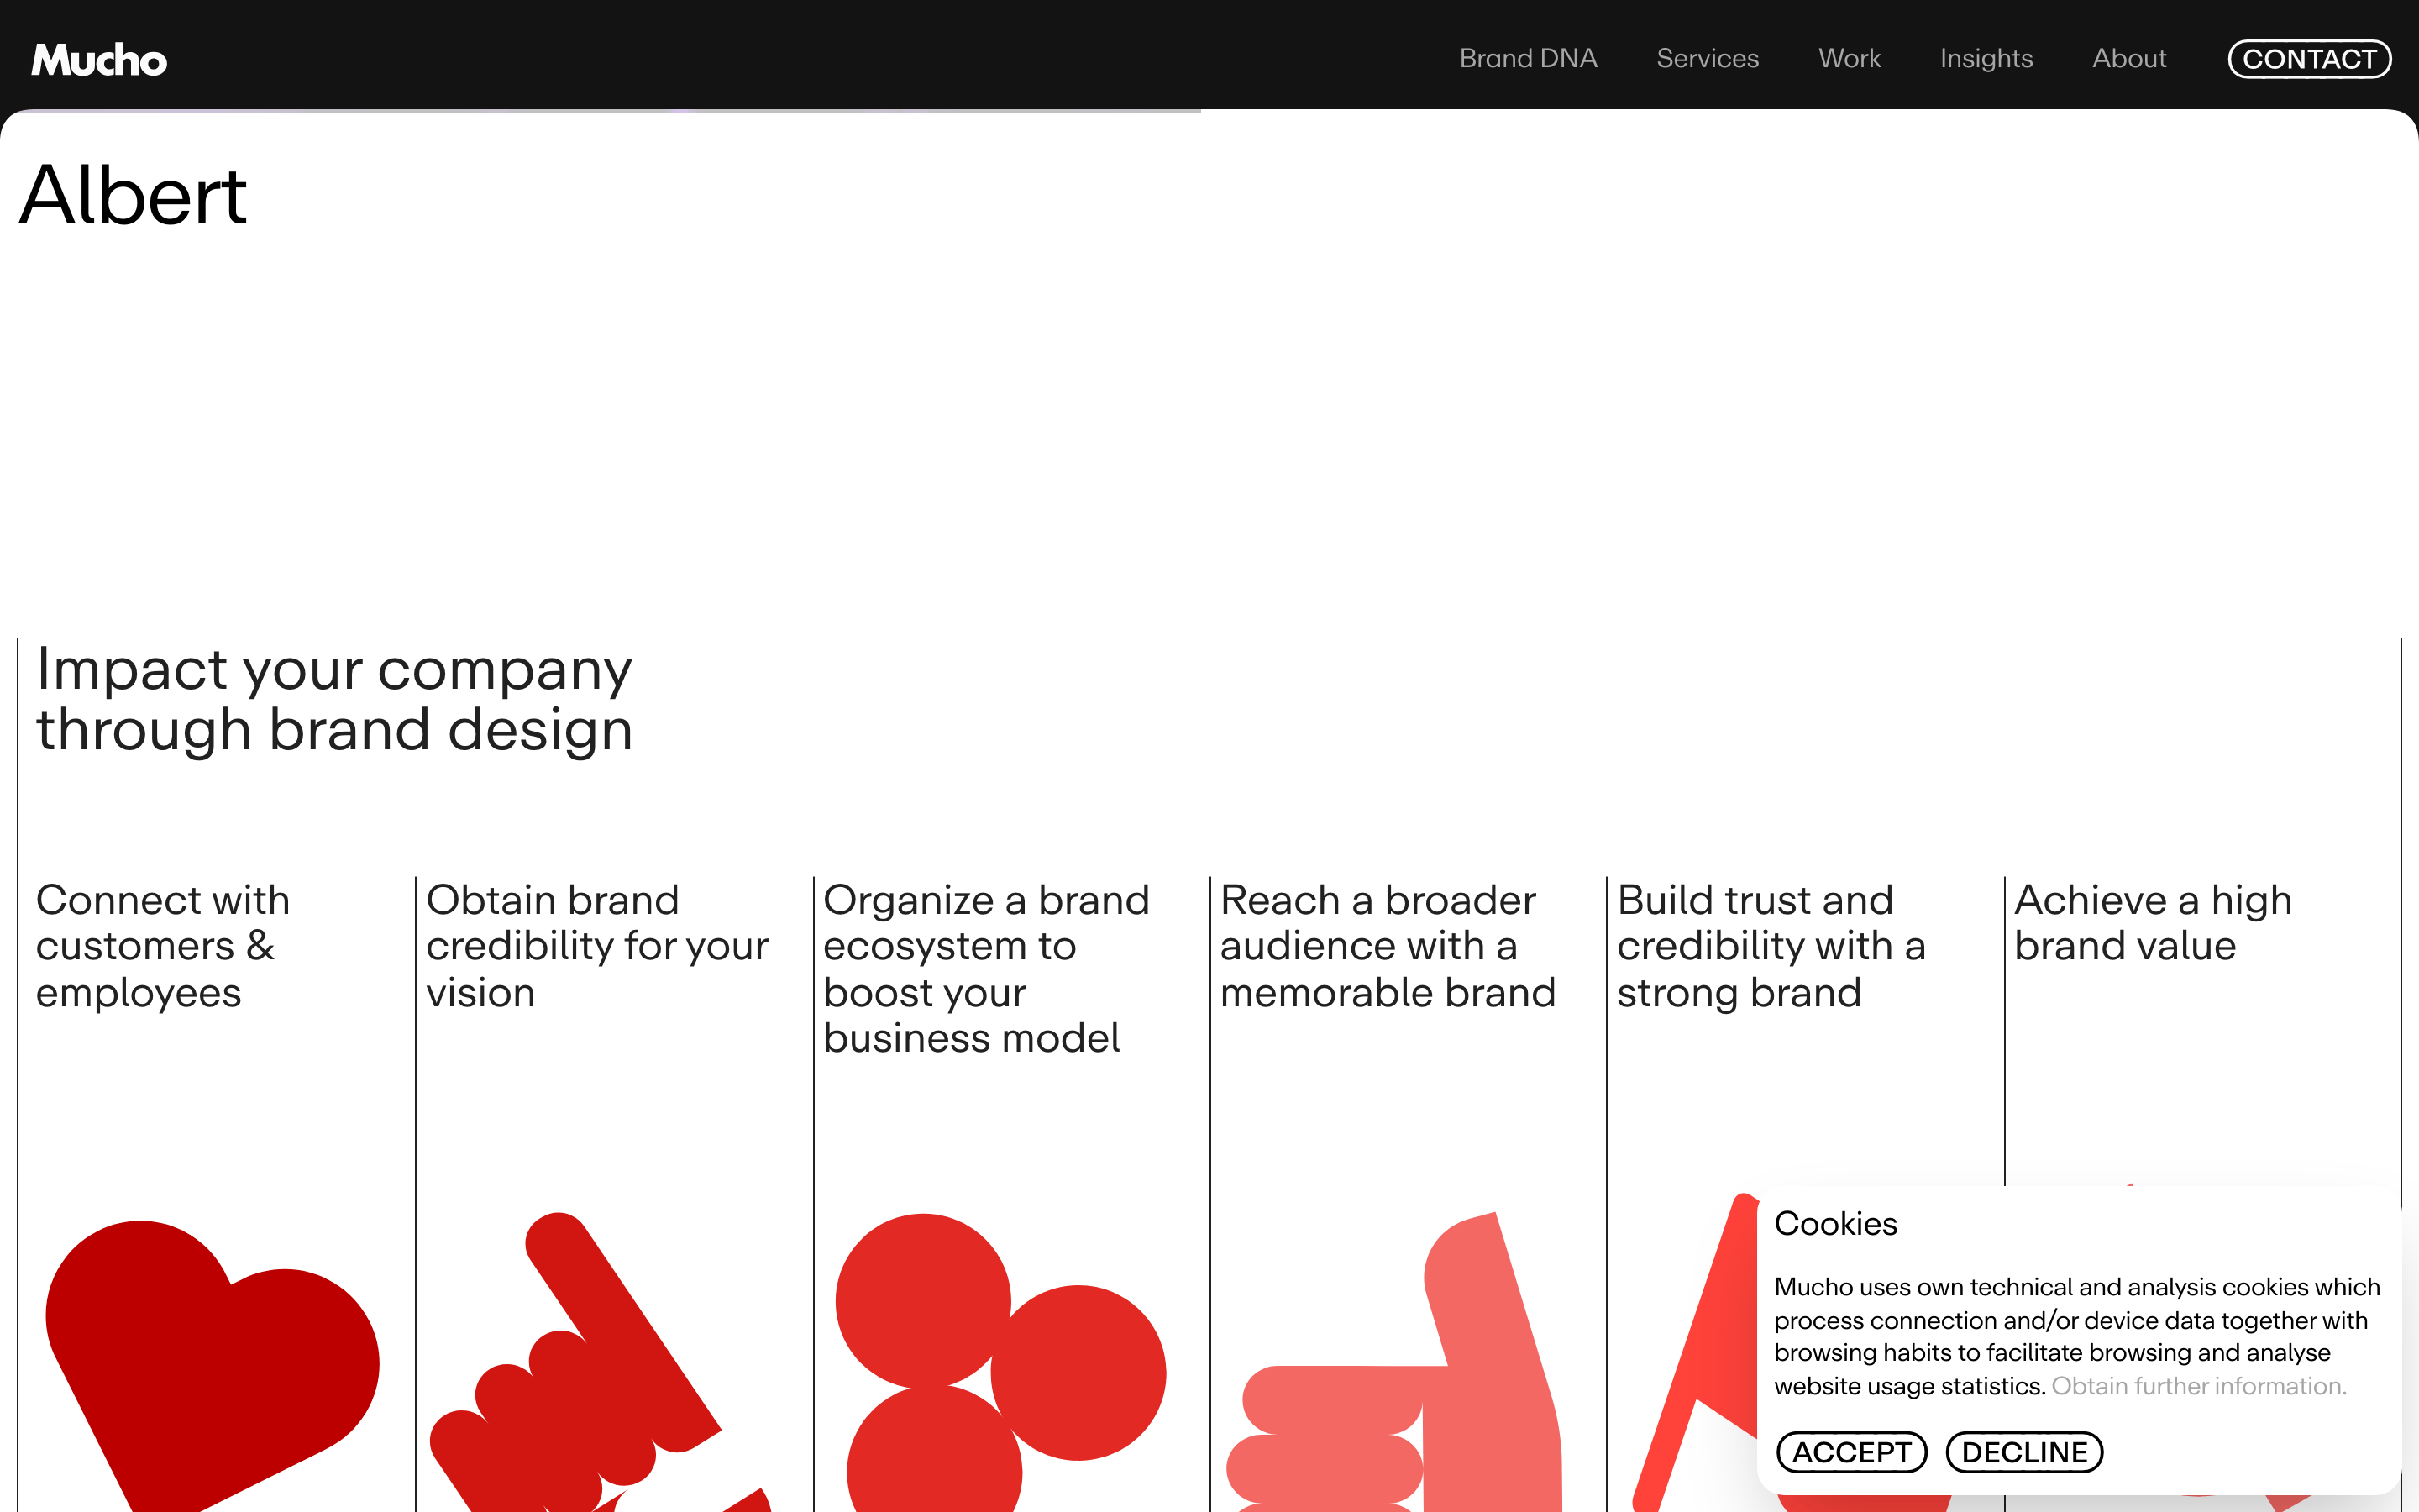The height and width of the screenshot is (1512, 2419).
Task: Click the CONTACT button
Action: pyautogui.click(x=2309, y=59)
